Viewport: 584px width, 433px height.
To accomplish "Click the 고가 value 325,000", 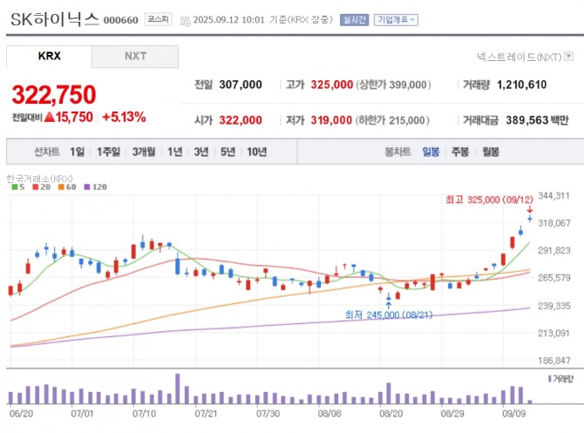I will tap(332, 85).
